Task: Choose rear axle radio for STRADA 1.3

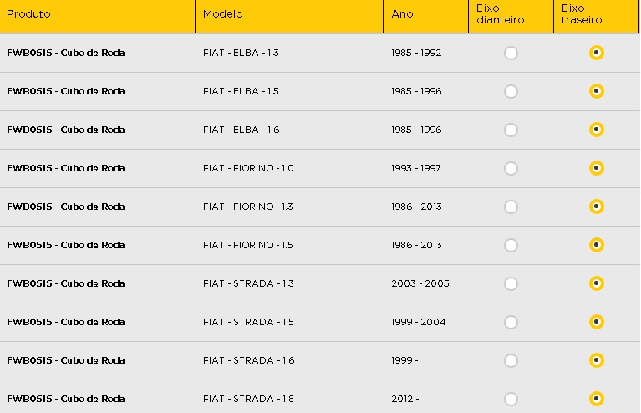Action: [597, 283]
